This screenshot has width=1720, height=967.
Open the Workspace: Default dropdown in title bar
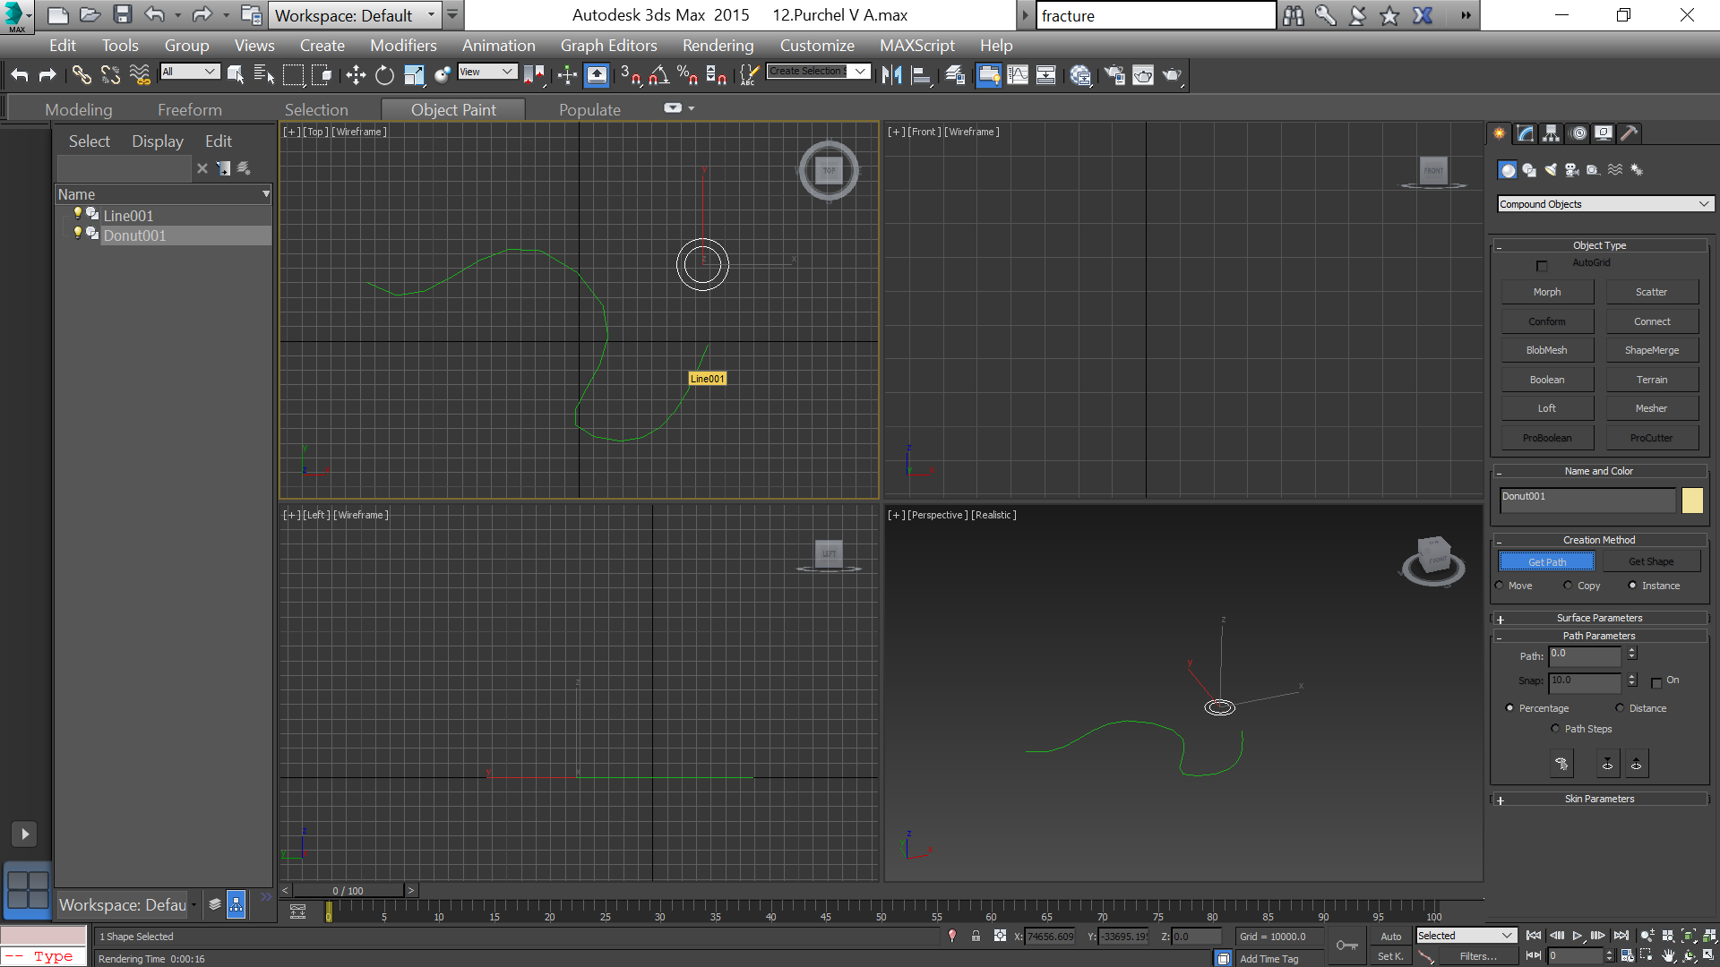[356, 15]
